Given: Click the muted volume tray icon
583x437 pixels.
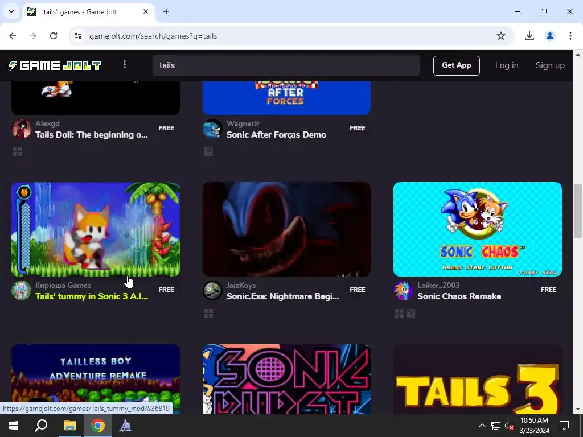Looking at the screenshot, I should point(509,426).
